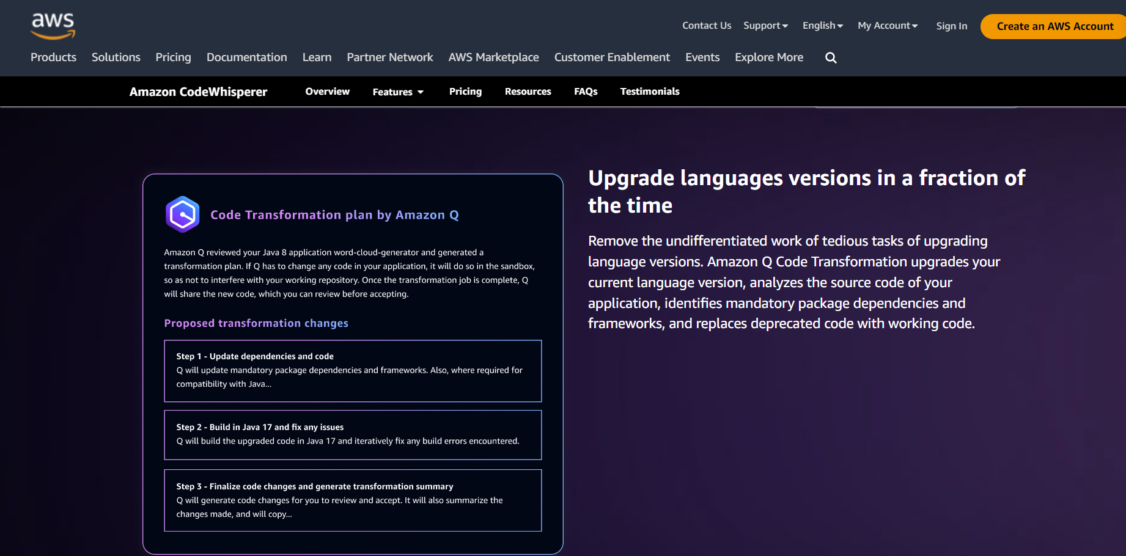
Task: Open the Partner Network menu
Action: (390, 57)
